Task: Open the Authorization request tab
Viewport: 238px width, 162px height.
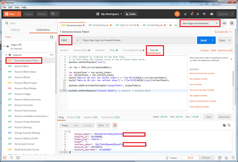Action: (82, 50)
